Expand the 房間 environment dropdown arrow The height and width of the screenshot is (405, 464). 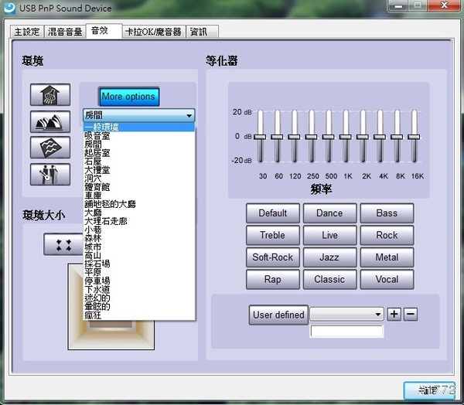[189, 116]
